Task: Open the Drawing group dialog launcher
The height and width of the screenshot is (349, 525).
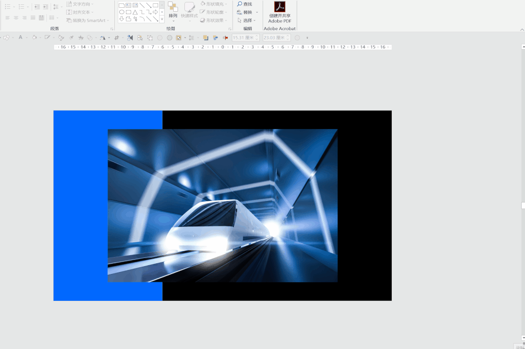Action: click(230, 29)
